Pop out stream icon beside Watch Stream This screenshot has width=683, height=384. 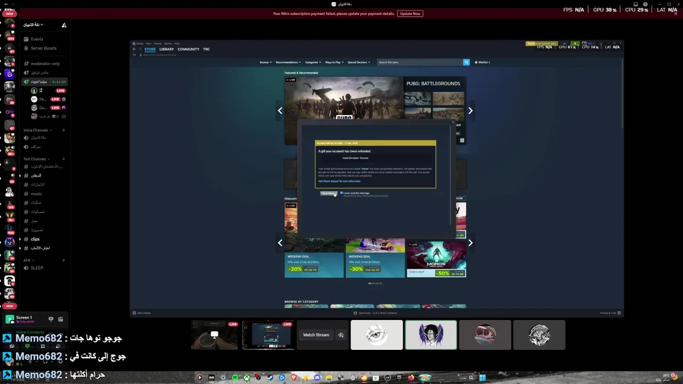pos(341,335)
